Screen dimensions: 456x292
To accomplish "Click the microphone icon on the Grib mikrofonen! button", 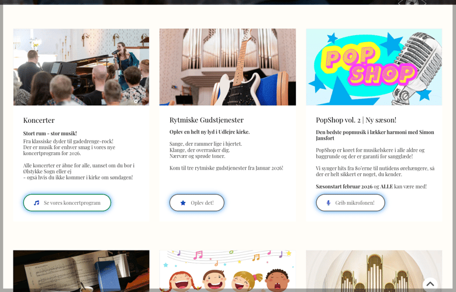I will pyautogui.click(x=329, y=203).
